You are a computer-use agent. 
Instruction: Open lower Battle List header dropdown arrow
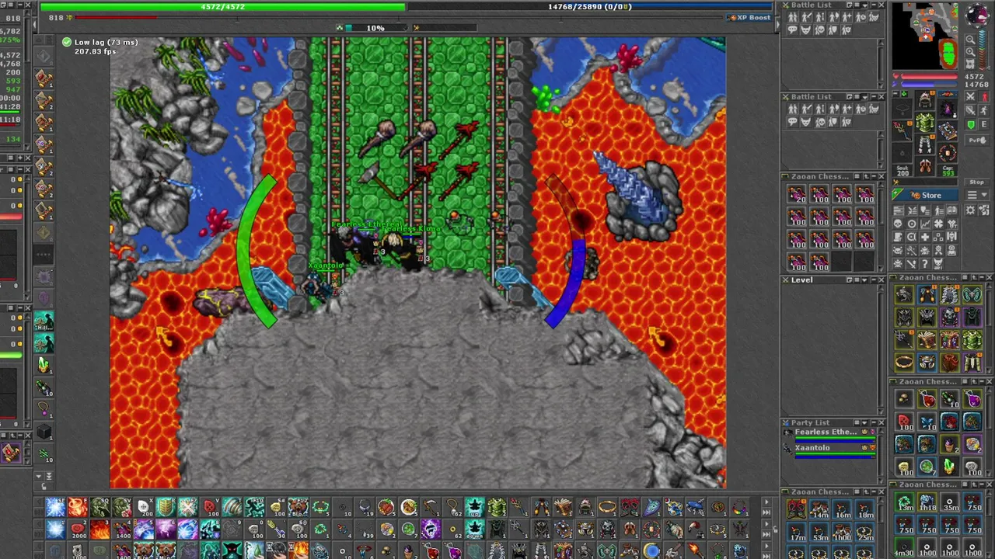click(865, 97)
